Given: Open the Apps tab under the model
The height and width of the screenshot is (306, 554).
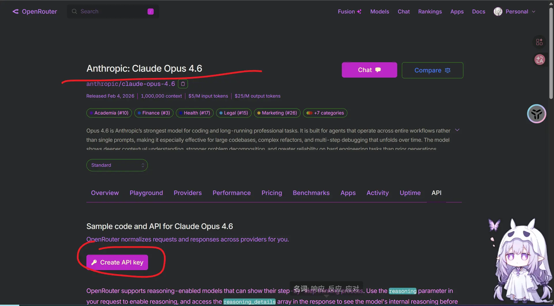Looking at the screenshot, I should pyautogui.click(x=348, y=193).
